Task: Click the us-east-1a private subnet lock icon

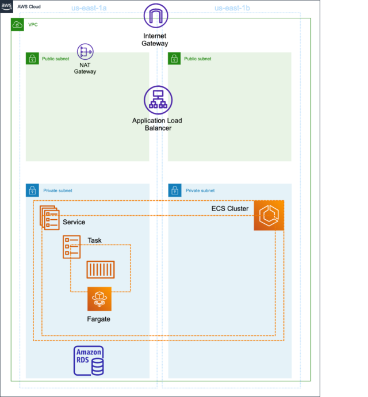Action: [x=32, y=190]
